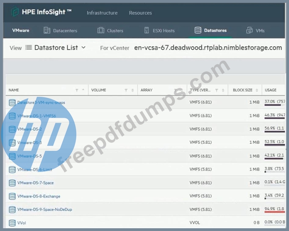Switch to the Datacenters tab
This screenshot has width=289, height=231.
pyautogui.click(x=61, y=30)
